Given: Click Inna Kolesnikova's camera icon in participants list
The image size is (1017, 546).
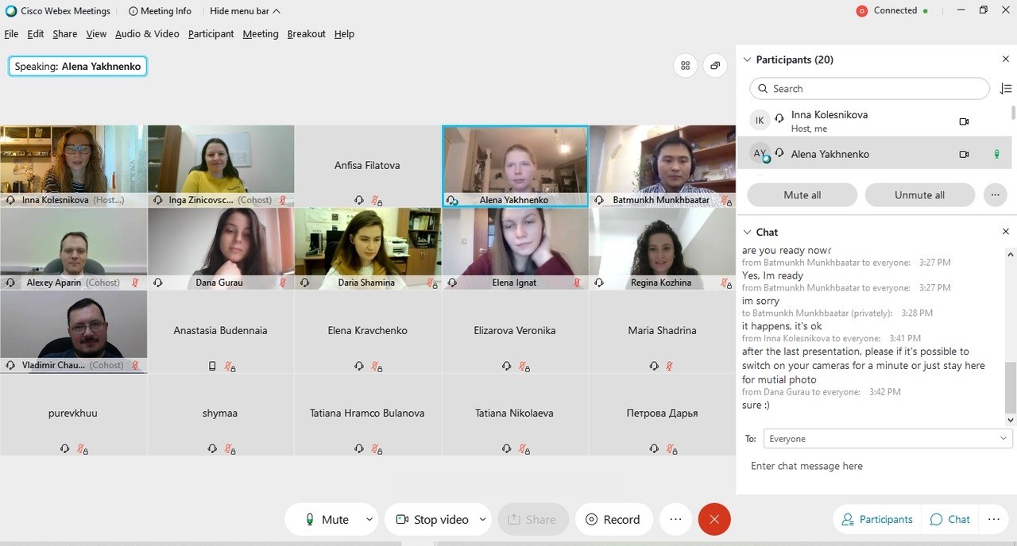Looking at the screenshot, I should pyautogui.click(x=964, y=121).
